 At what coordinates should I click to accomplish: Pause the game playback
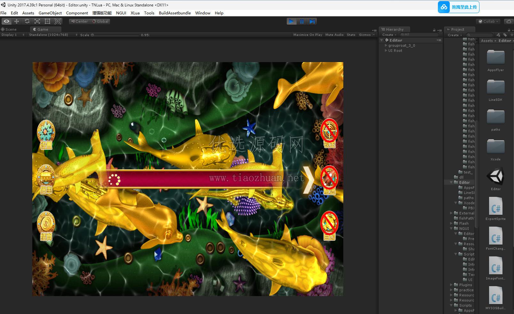tap(302, 21)
